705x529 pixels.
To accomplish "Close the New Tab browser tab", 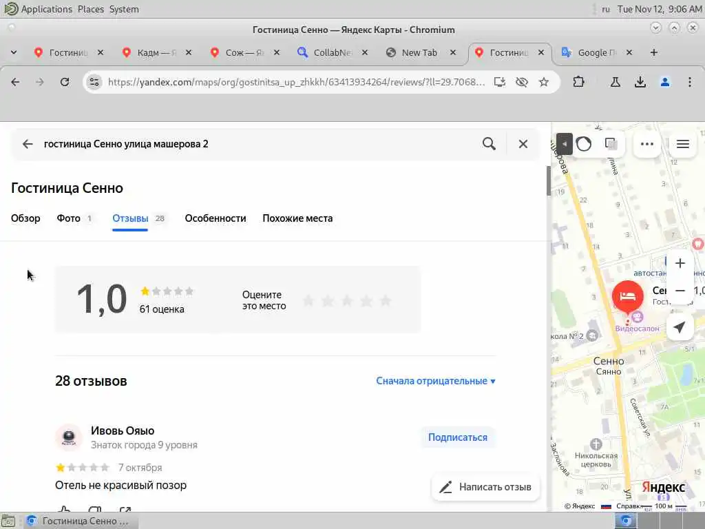I will click(x=453, y=52).
